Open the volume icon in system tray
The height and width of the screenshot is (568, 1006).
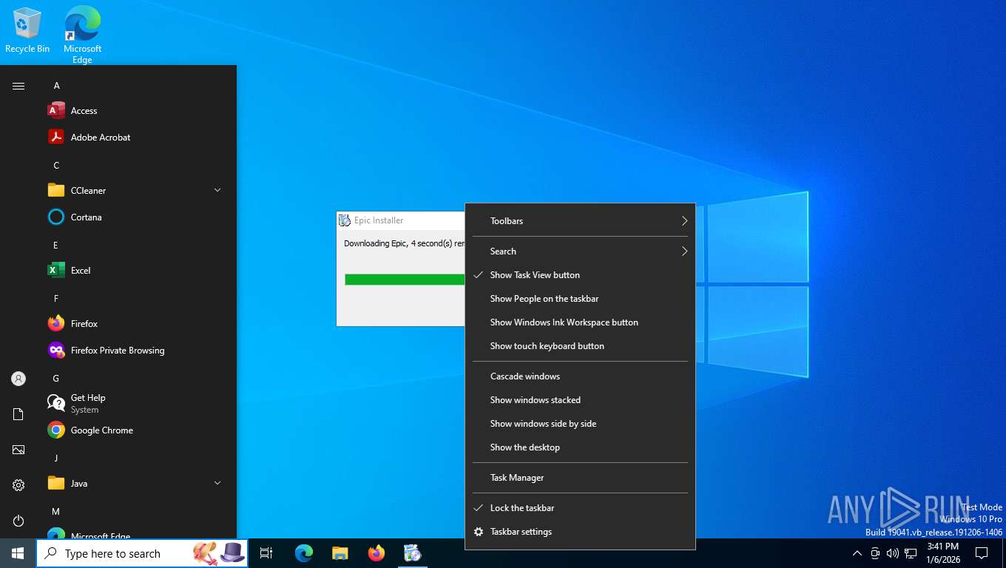(x=893, y=553)
